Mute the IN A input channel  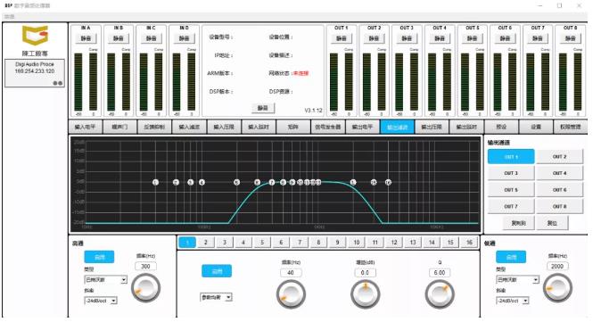[86, 38]
